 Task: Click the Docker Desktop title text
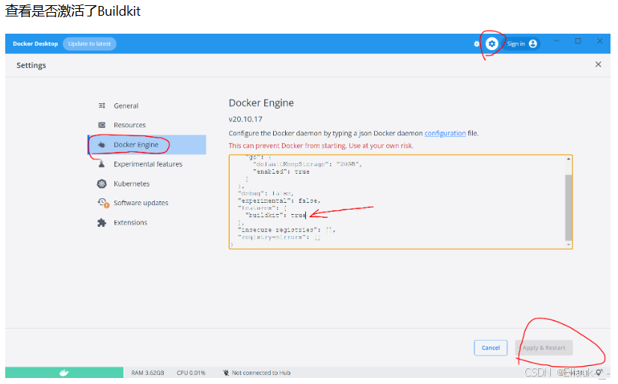tap(35, 43)
